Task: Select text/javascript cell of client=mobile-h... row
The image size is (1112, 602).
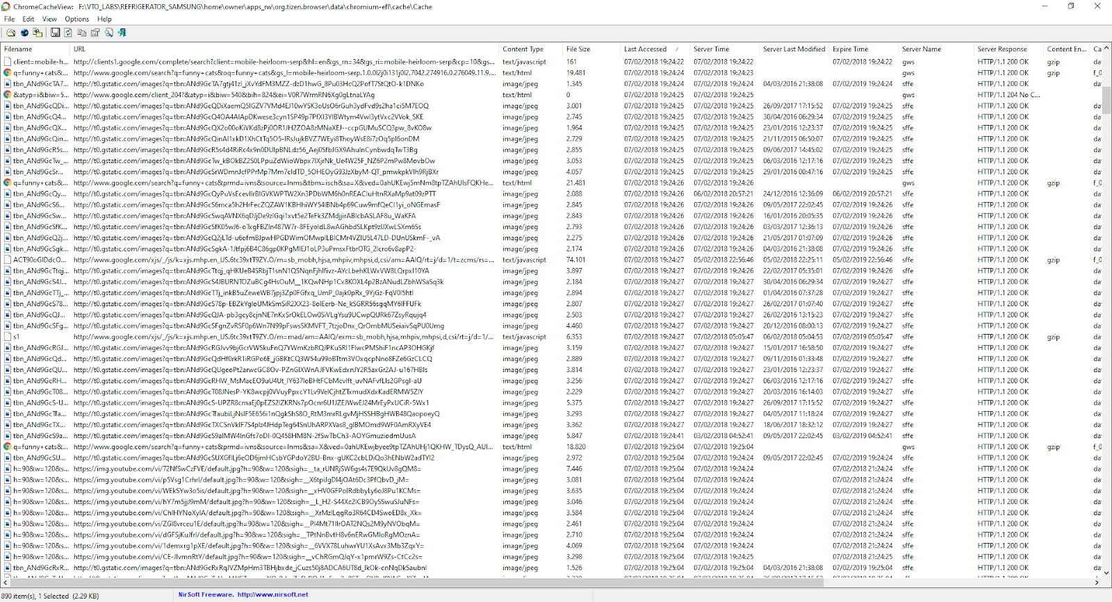Action: coord(524,62)
